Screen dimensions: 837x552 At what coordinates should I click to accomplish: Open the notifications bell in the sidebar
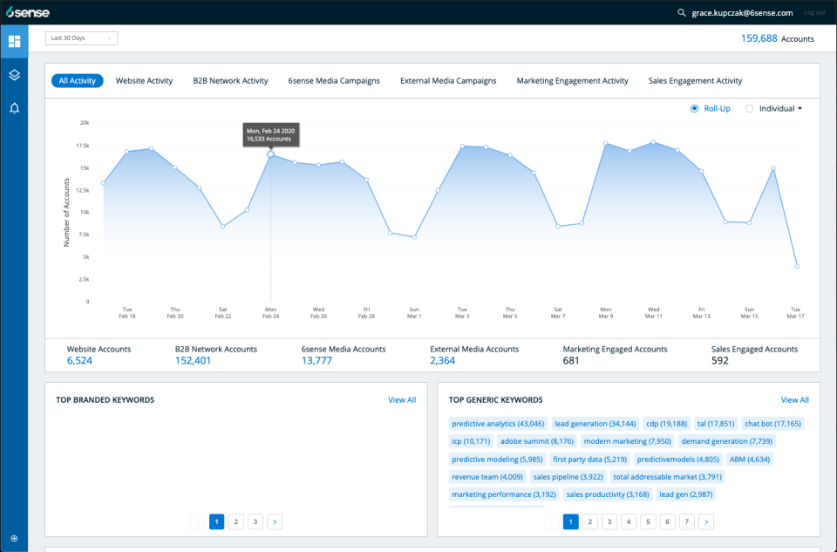14,106
